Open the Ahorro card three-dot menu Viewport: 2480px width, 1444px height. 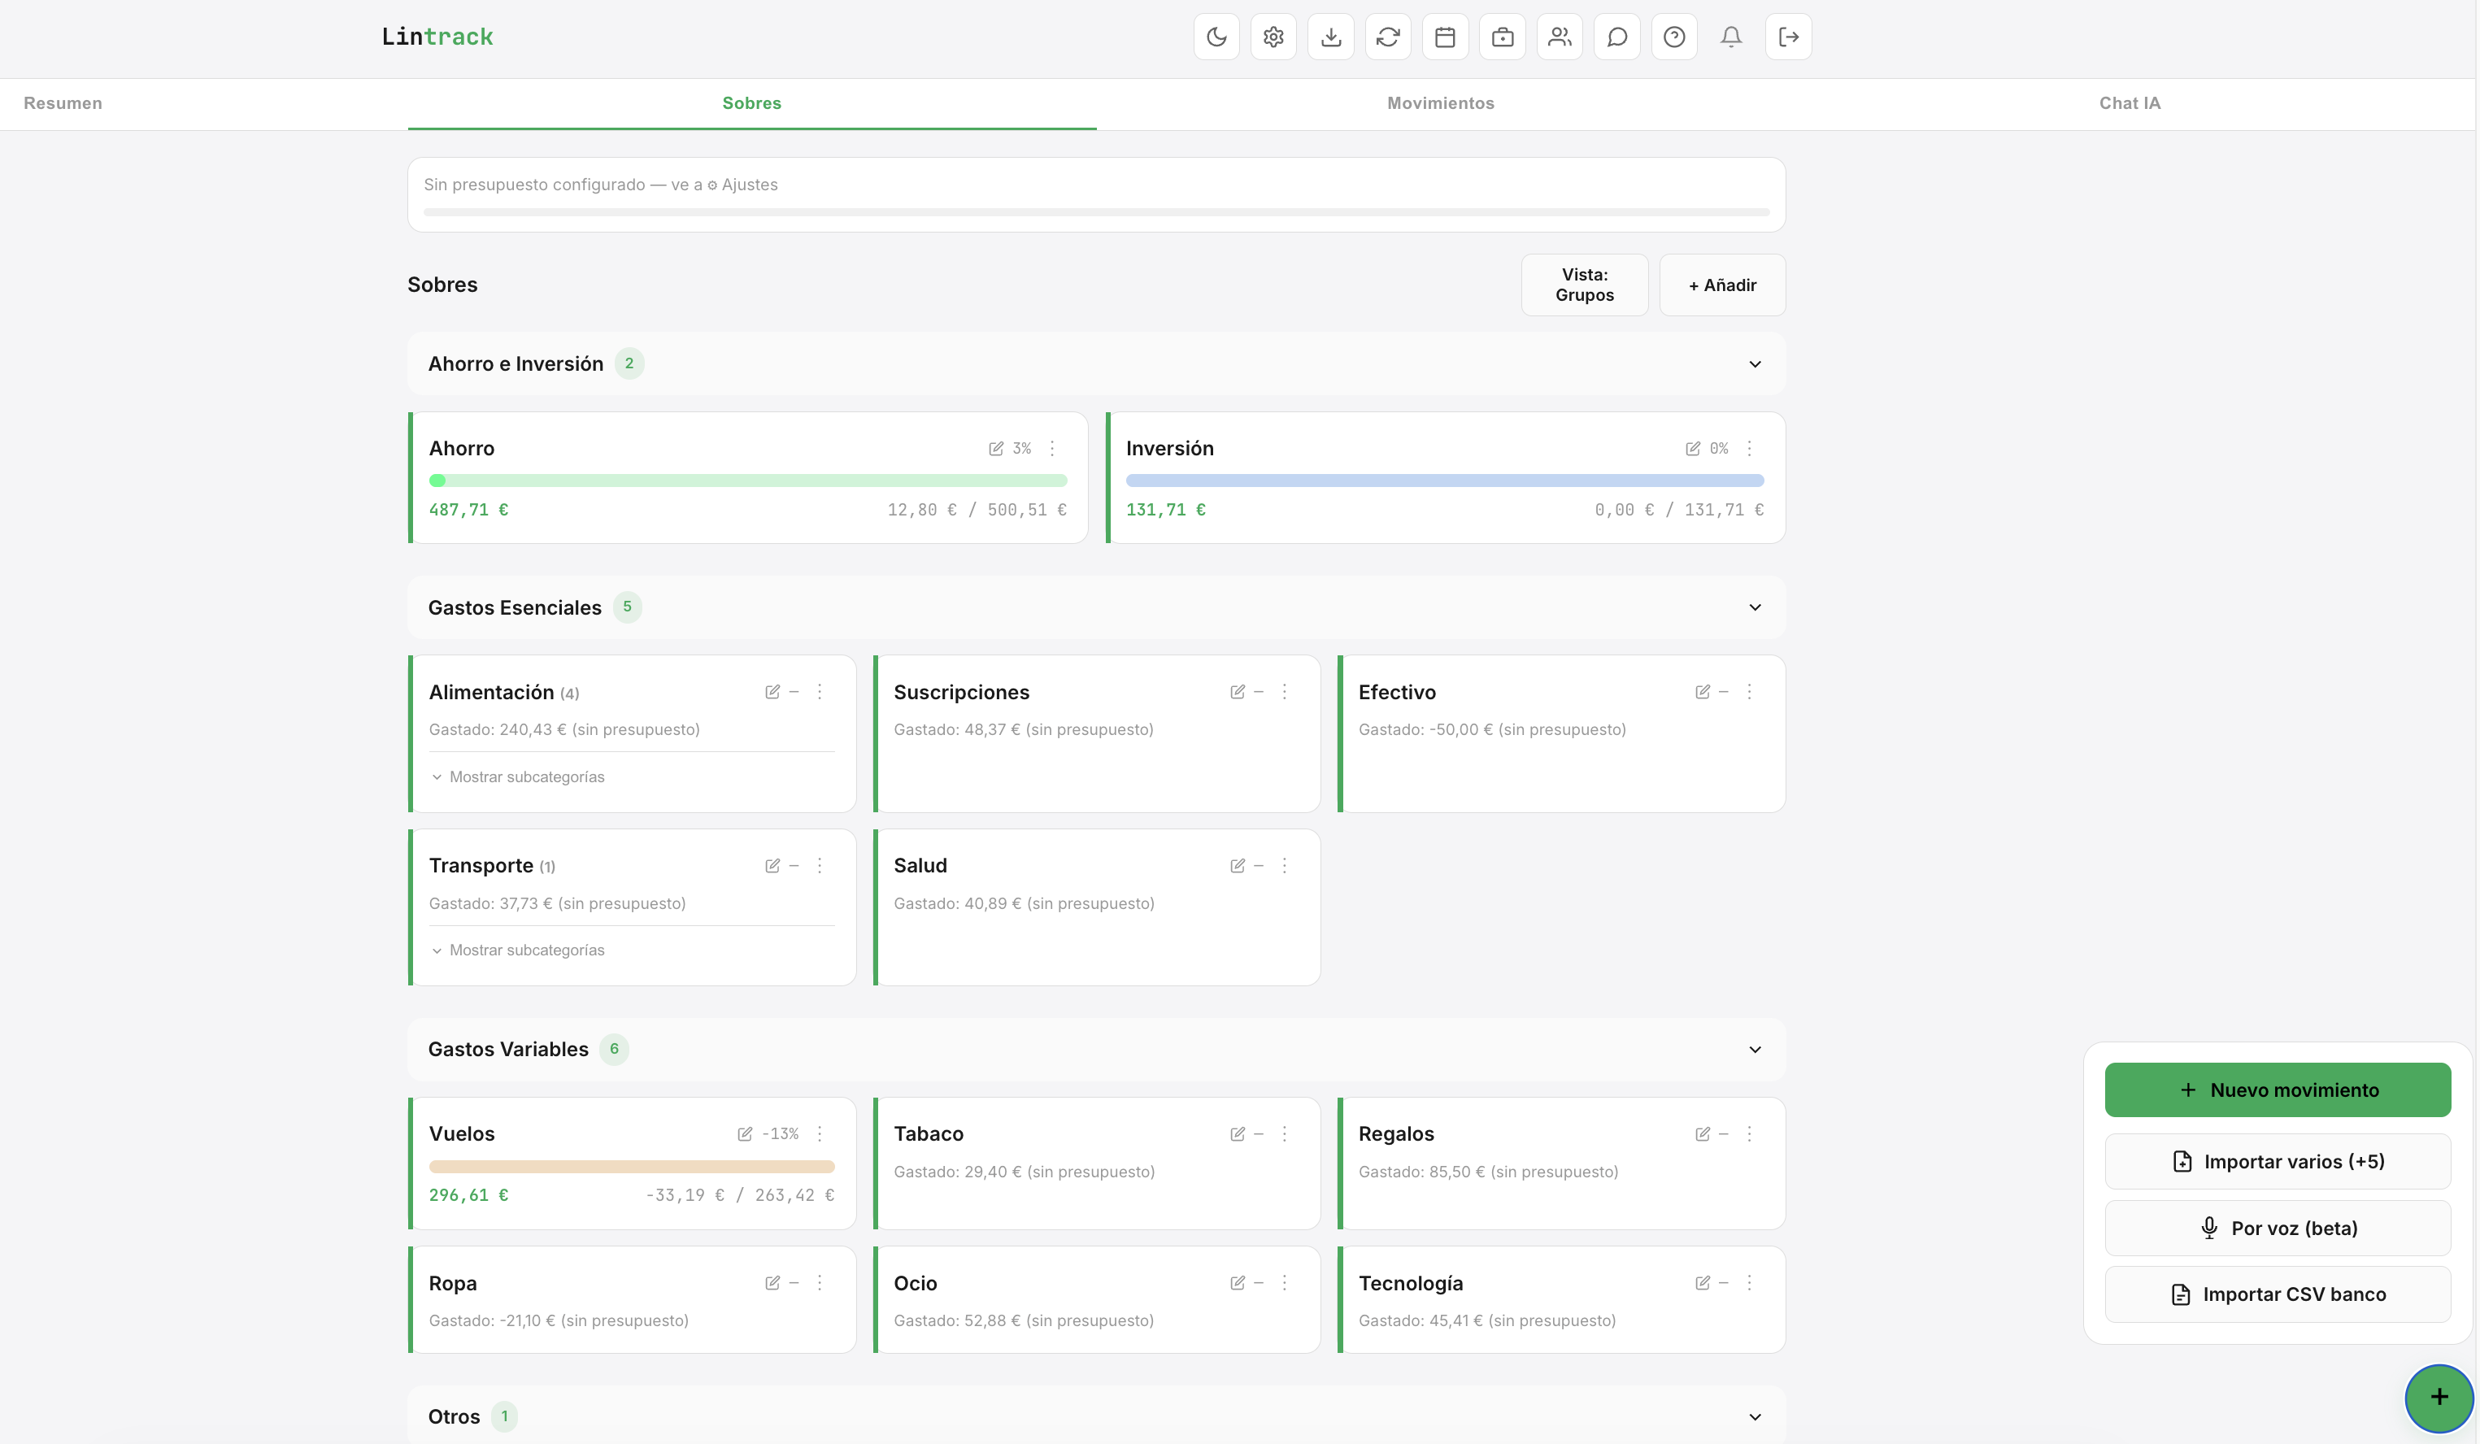pyautogui.click(x=1052, y=449)
